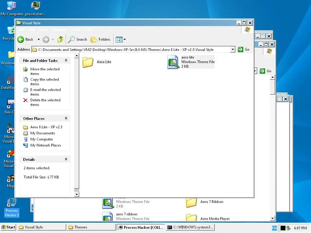The image size is (311, 233).
Task: Open the Help menu
Action: click(x=89, y=30)
